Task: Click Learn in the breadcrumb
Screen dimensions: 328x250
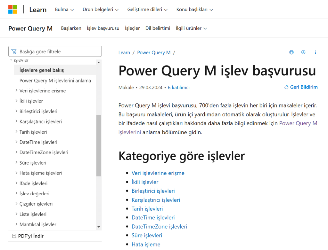Action: tap(124, 53)
